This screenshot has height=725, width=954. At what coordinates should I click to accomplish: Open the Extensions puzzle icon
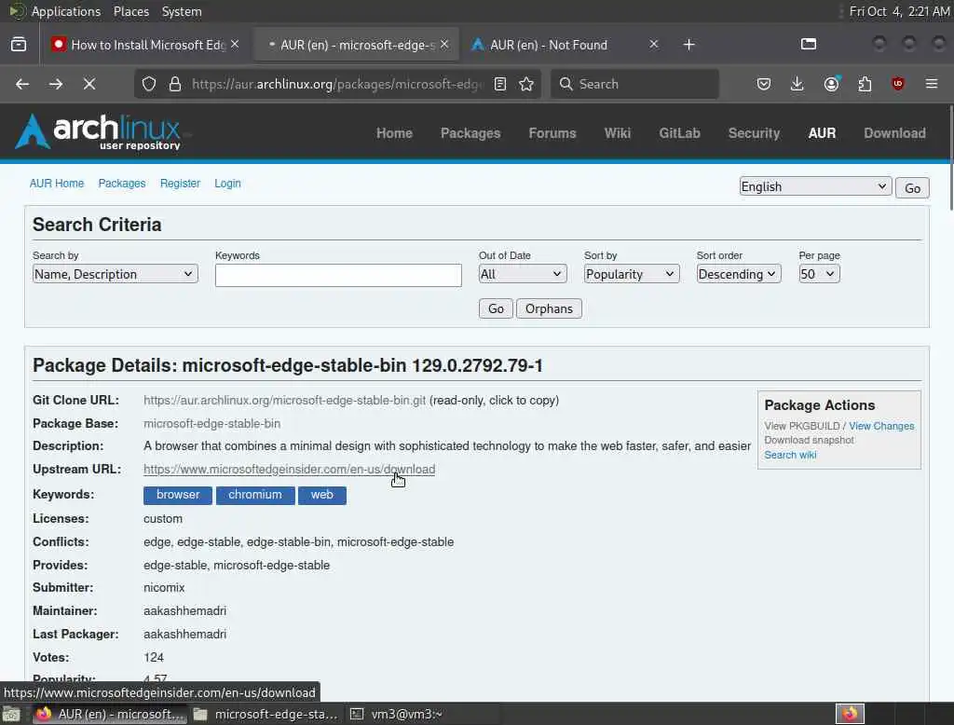pyautogui.click(x=865, y=84)
